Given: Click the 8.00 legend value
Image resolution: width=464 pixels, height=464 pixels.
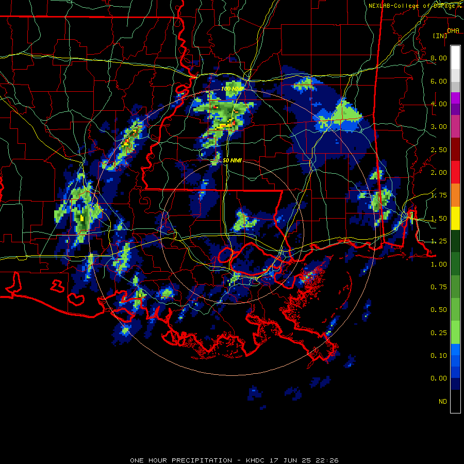Looking at the screenshot, I should click(x=439, y=58).
